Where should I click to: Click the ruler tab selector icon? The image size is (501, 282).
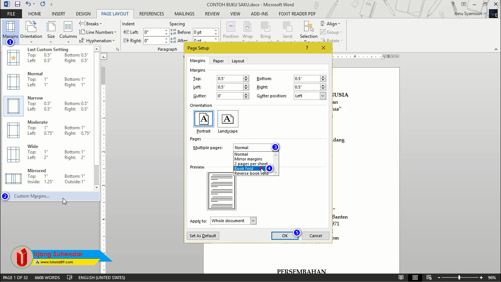click(x=104, y=57)
